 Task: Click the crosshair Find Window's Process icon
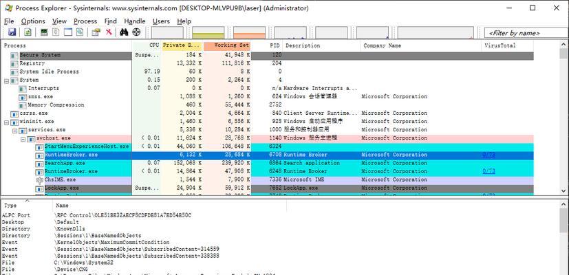[x=136, y=32]
